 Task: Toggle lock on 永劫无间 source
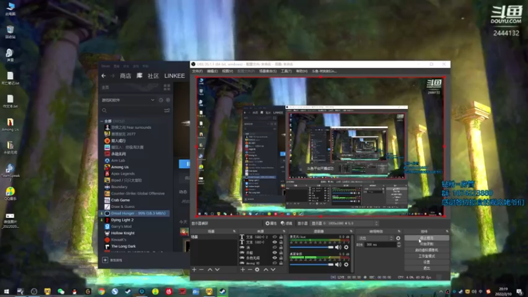tap(281, 258)
